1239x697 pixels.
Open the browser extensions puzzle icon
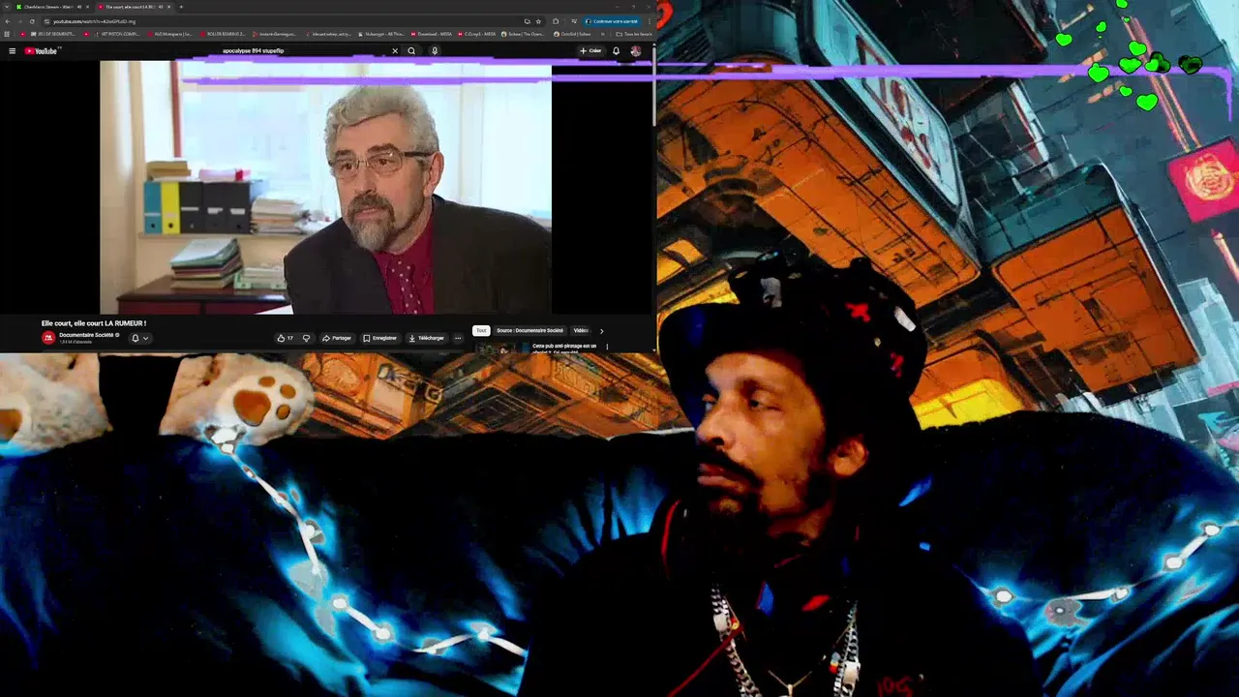coord(556,21)
